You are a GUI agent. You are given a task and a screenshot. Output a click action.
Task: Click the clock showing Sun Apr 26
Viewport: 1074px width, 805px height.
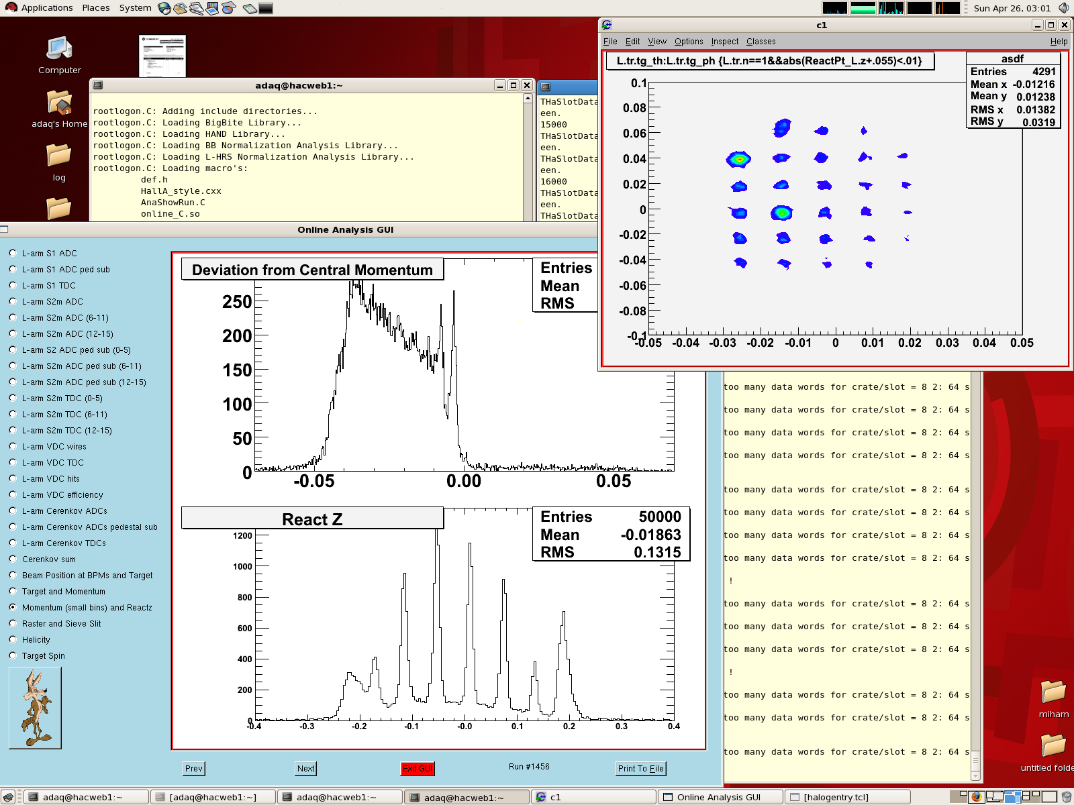point(1012,8)
